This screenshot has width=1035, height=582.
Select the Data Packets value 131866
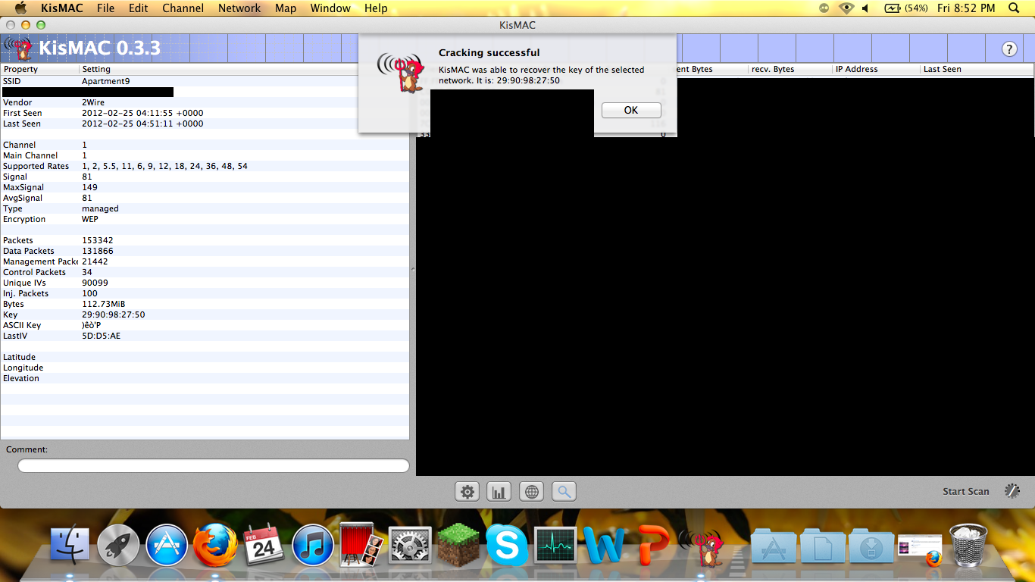[98, 251]
